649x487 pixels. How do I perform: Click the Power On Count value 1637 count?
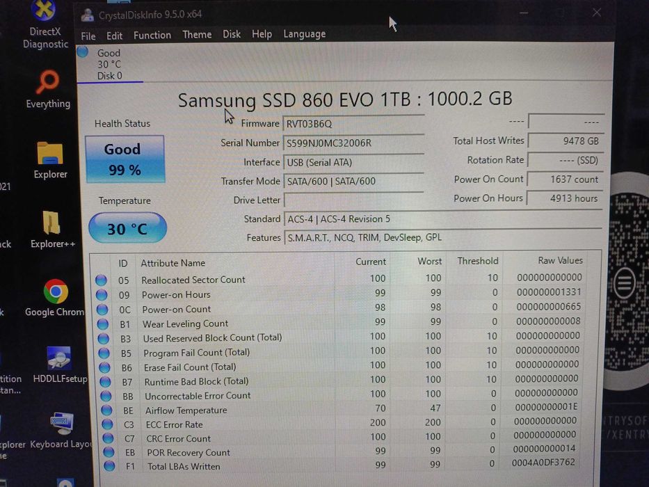point(566,179)
